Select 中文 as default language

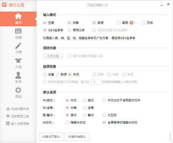[x=67, y=100]
